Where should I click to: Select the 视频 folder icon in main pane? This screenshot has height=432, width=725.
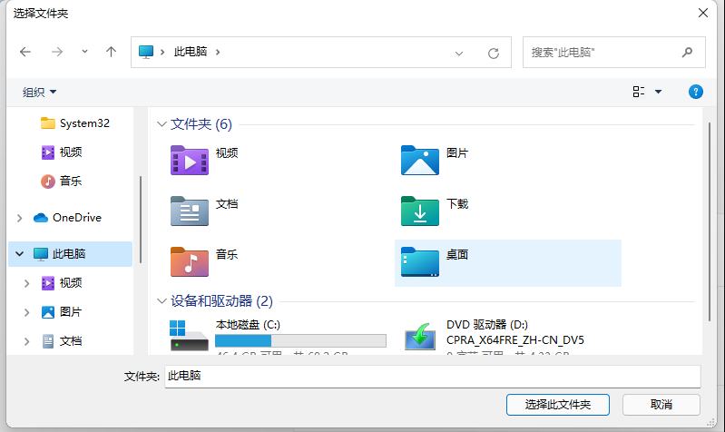(189, 160)
